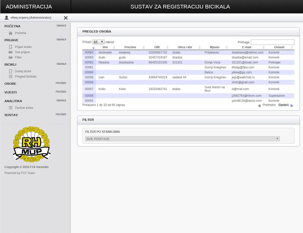Click the Filter folder icon in sidebar

pos(10,57)
